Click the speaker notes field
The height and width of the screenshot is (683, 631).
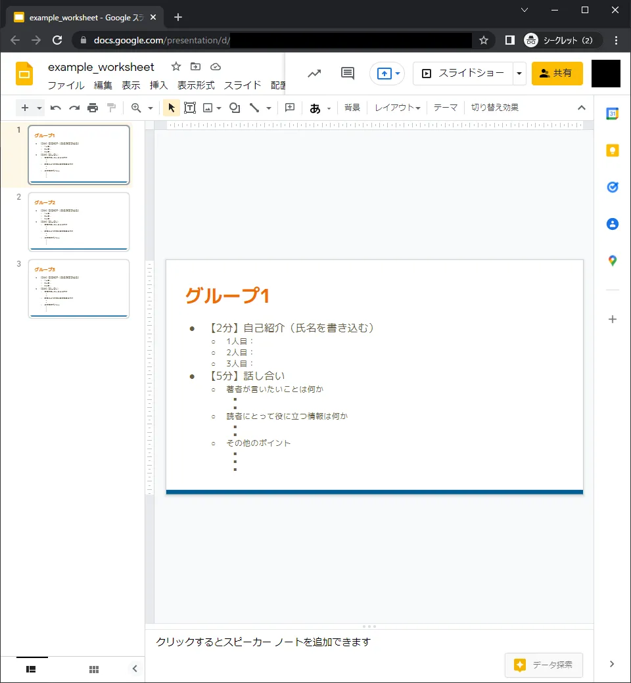368,642
